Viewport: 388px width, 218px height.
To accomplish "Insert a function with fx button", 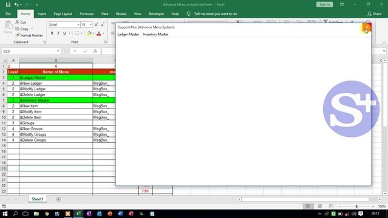I will click(95, 51).
